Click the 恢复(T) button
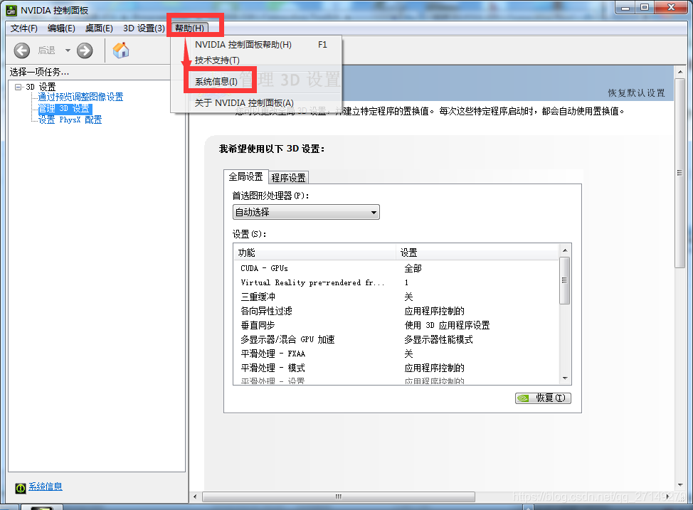 543,398
